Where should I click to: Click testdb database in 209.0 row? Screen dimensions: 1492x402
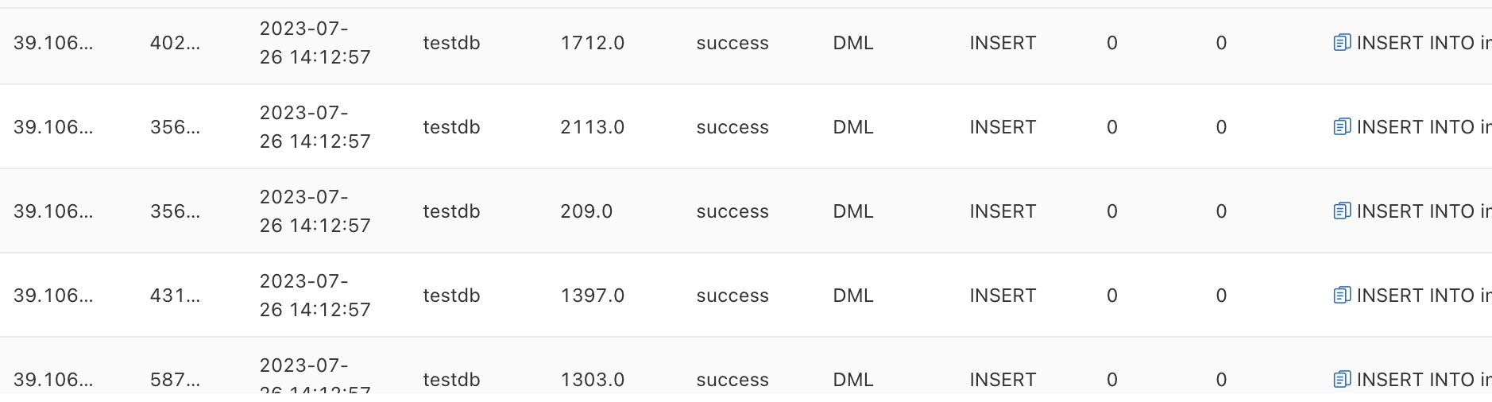[451, 211]
